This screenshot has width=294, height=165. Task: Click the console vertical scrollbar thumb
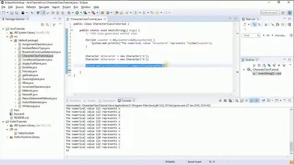[x=291, y=147]
